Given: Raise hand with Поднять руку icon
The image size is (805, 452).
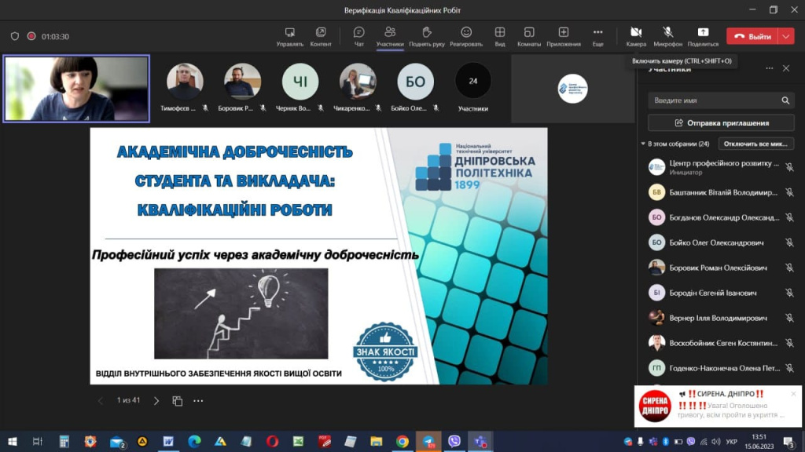Looking at the screenshot, I should point(427,36).
